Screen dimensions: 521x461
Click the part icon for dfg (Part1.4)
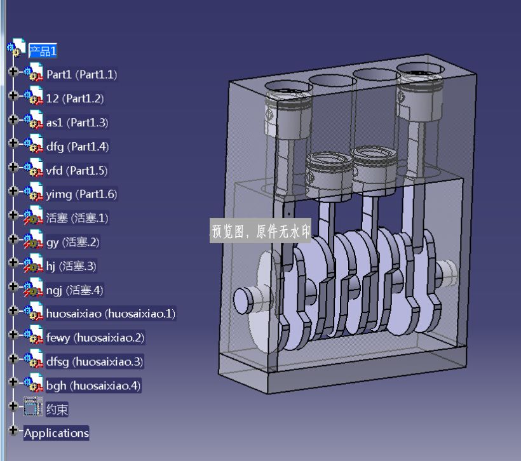[33, 144]
